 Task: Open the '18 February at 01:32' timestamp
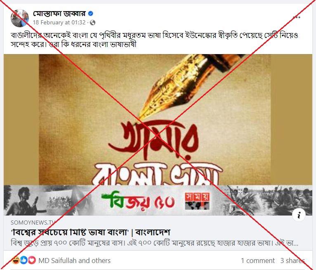[x=59, y=22]
